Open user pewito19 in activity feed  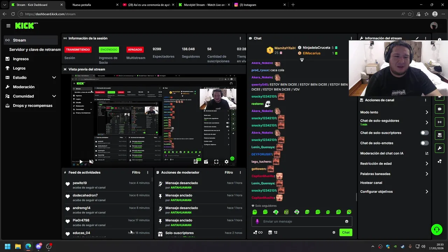tap(80, 183)
